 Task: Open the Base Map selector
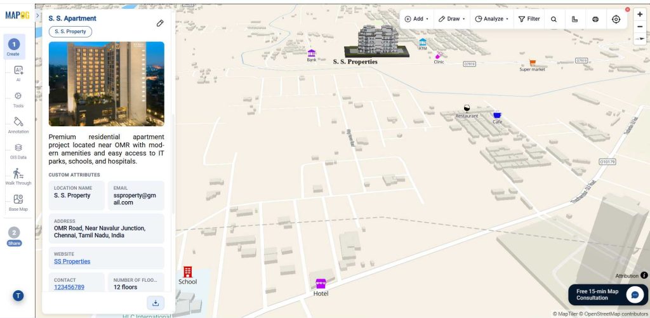(18, 203)
